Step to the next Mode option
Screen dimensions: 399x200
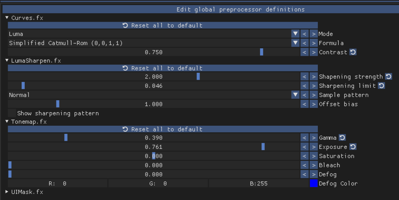point(314,34)
